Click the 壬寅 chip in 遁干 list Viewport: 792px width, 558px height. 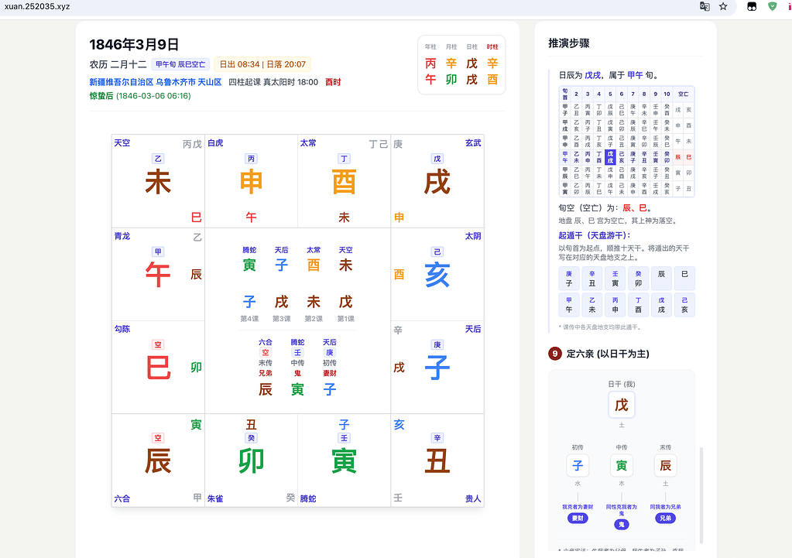click(x=615, y=279)
